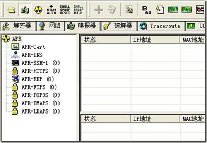The image size is (207, 143).
Task: Select the 破解器 tab
Action: coord(119,26)
